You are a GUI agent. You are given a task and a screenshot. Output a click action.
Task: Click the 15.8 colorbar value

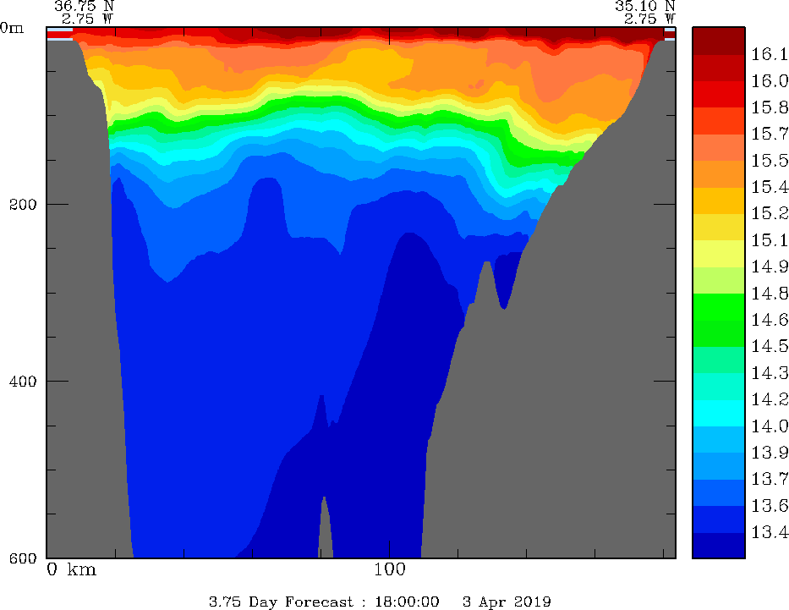coord(770,107)
